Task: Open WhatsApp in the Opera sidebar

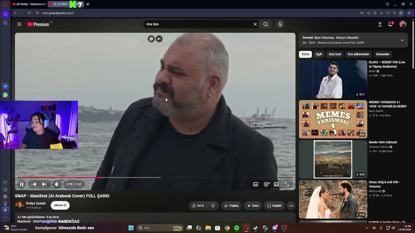Action: [x=5, y=95]
